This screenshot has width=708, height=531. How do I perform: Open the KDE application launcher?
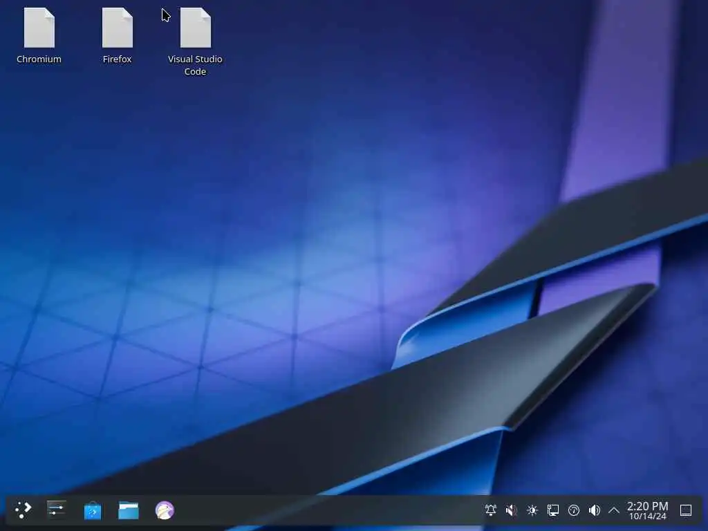click(23, 510)
